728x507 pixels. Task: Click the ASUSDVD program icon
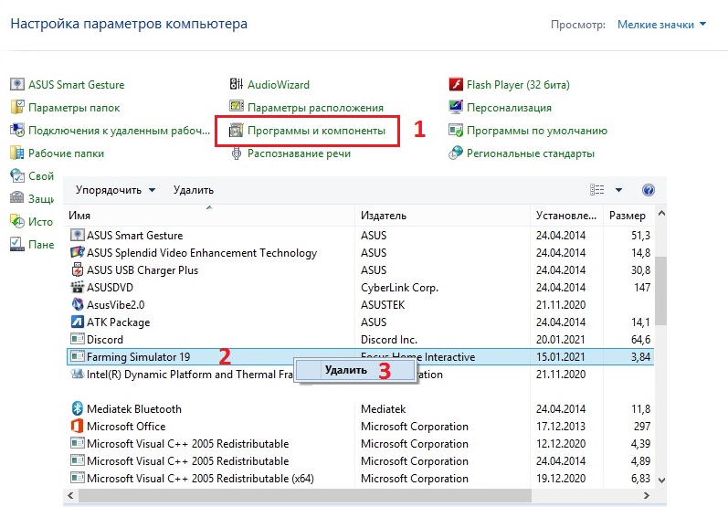(77, 287)
